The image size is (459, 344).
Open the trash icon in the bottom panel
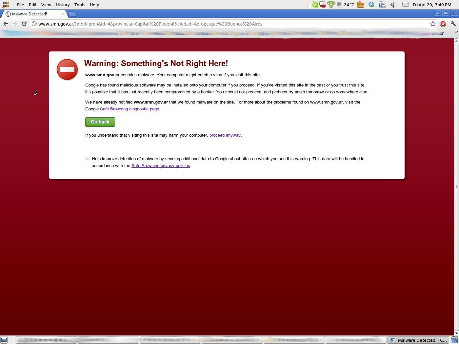(455, 340)
